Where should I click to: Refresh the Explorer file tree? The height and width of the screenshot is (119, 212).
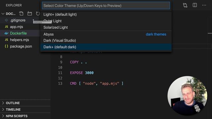pos(38,14)
